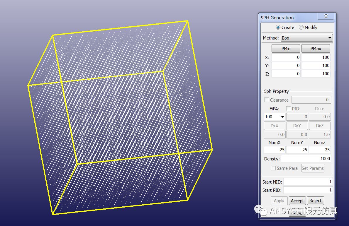Enable the Same Para checkbox
The height and width of the screenshot is (226, 349).
tap(273, 168)
